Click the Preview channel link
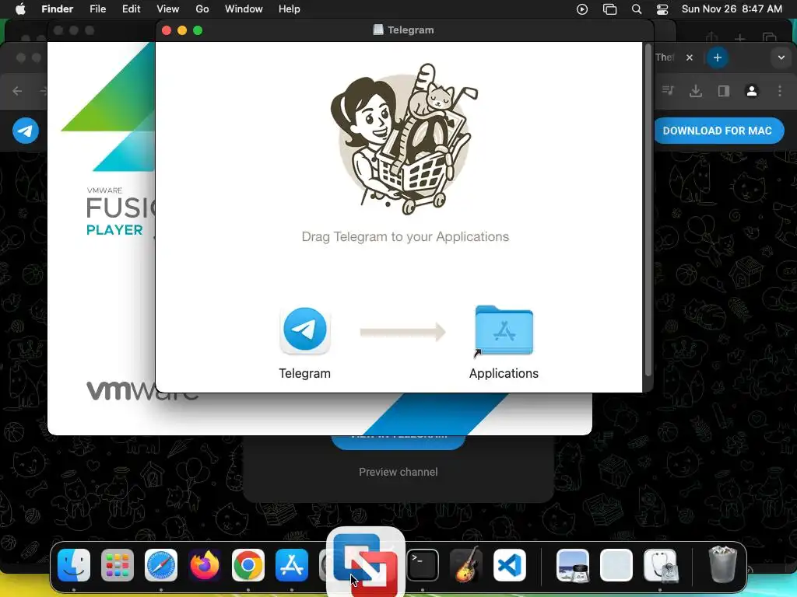This screenshot has height=597, width=797. point(398,472)
